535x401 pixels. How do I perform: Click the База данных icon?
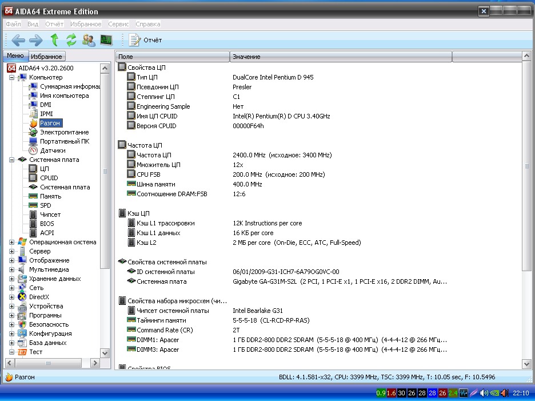tap(22, 343)
